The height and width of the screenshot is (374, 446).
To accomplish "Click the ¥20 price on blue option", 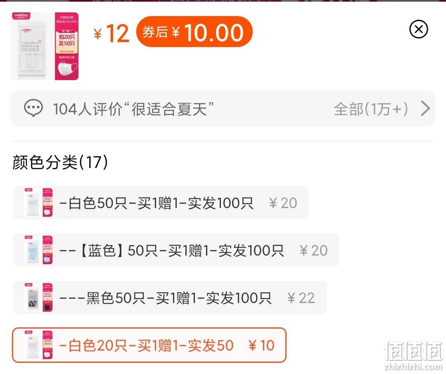I will pyautogui.click(x=313, y=251).
